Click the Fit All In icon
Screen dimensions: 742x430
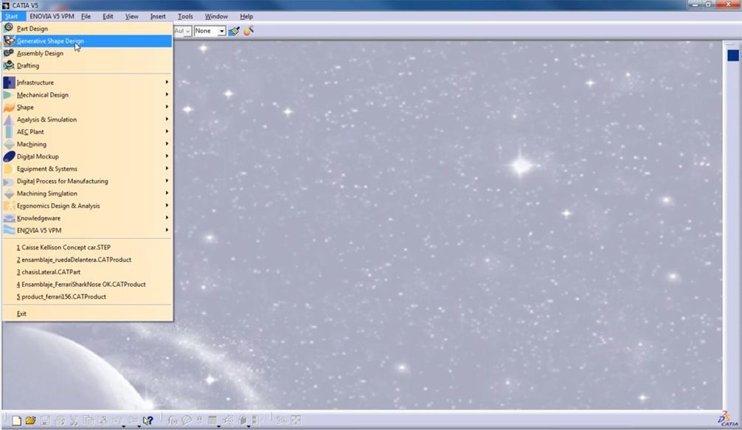(x=297, y=420)
